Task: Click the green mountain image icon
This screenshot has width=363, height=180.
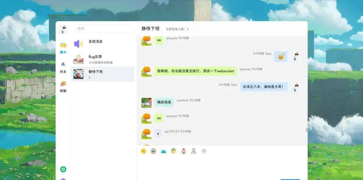Action: [163, 151]
